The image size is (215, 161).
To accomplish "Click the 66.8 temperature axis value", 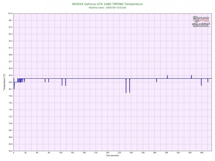I will (x=10, y=137).
